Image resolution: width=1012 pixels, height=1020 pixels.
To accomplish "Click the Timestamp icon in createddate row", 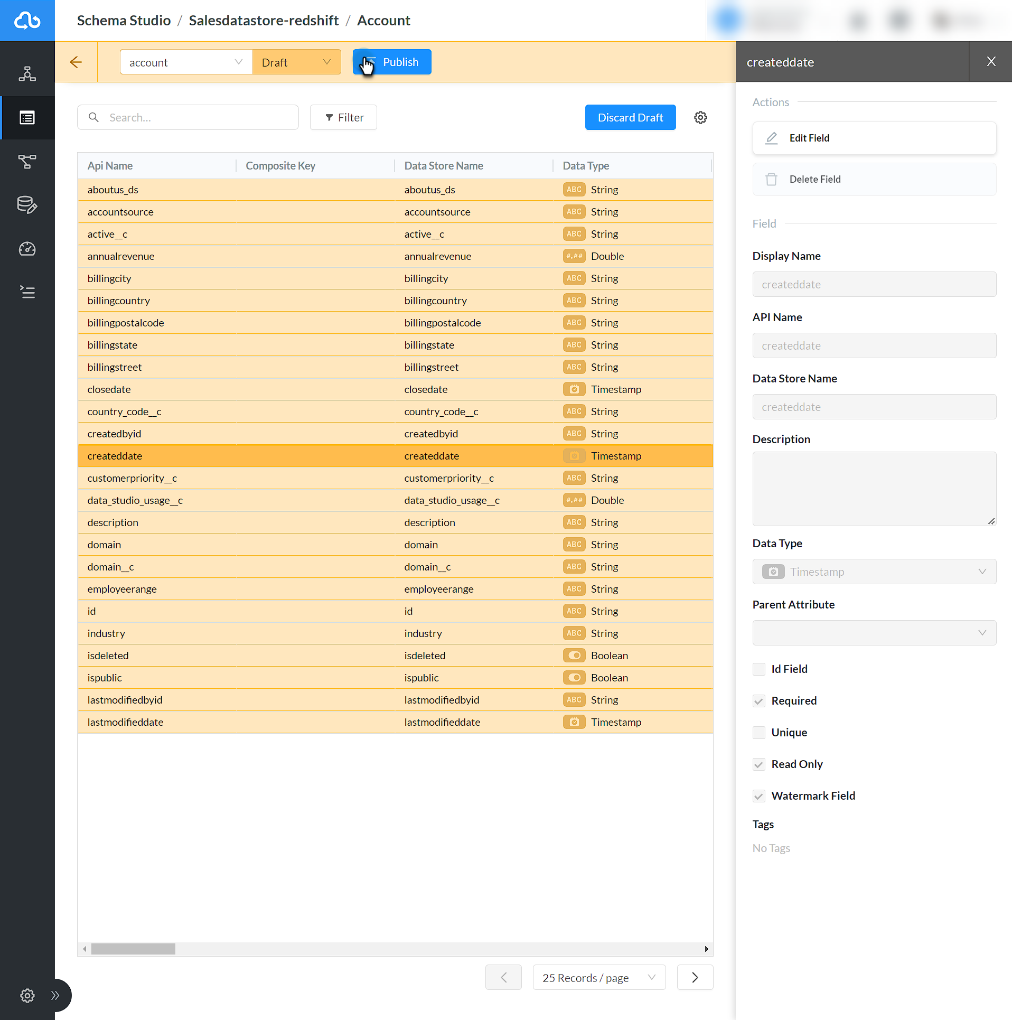I will pyautogui.click(x=574, y=456).
